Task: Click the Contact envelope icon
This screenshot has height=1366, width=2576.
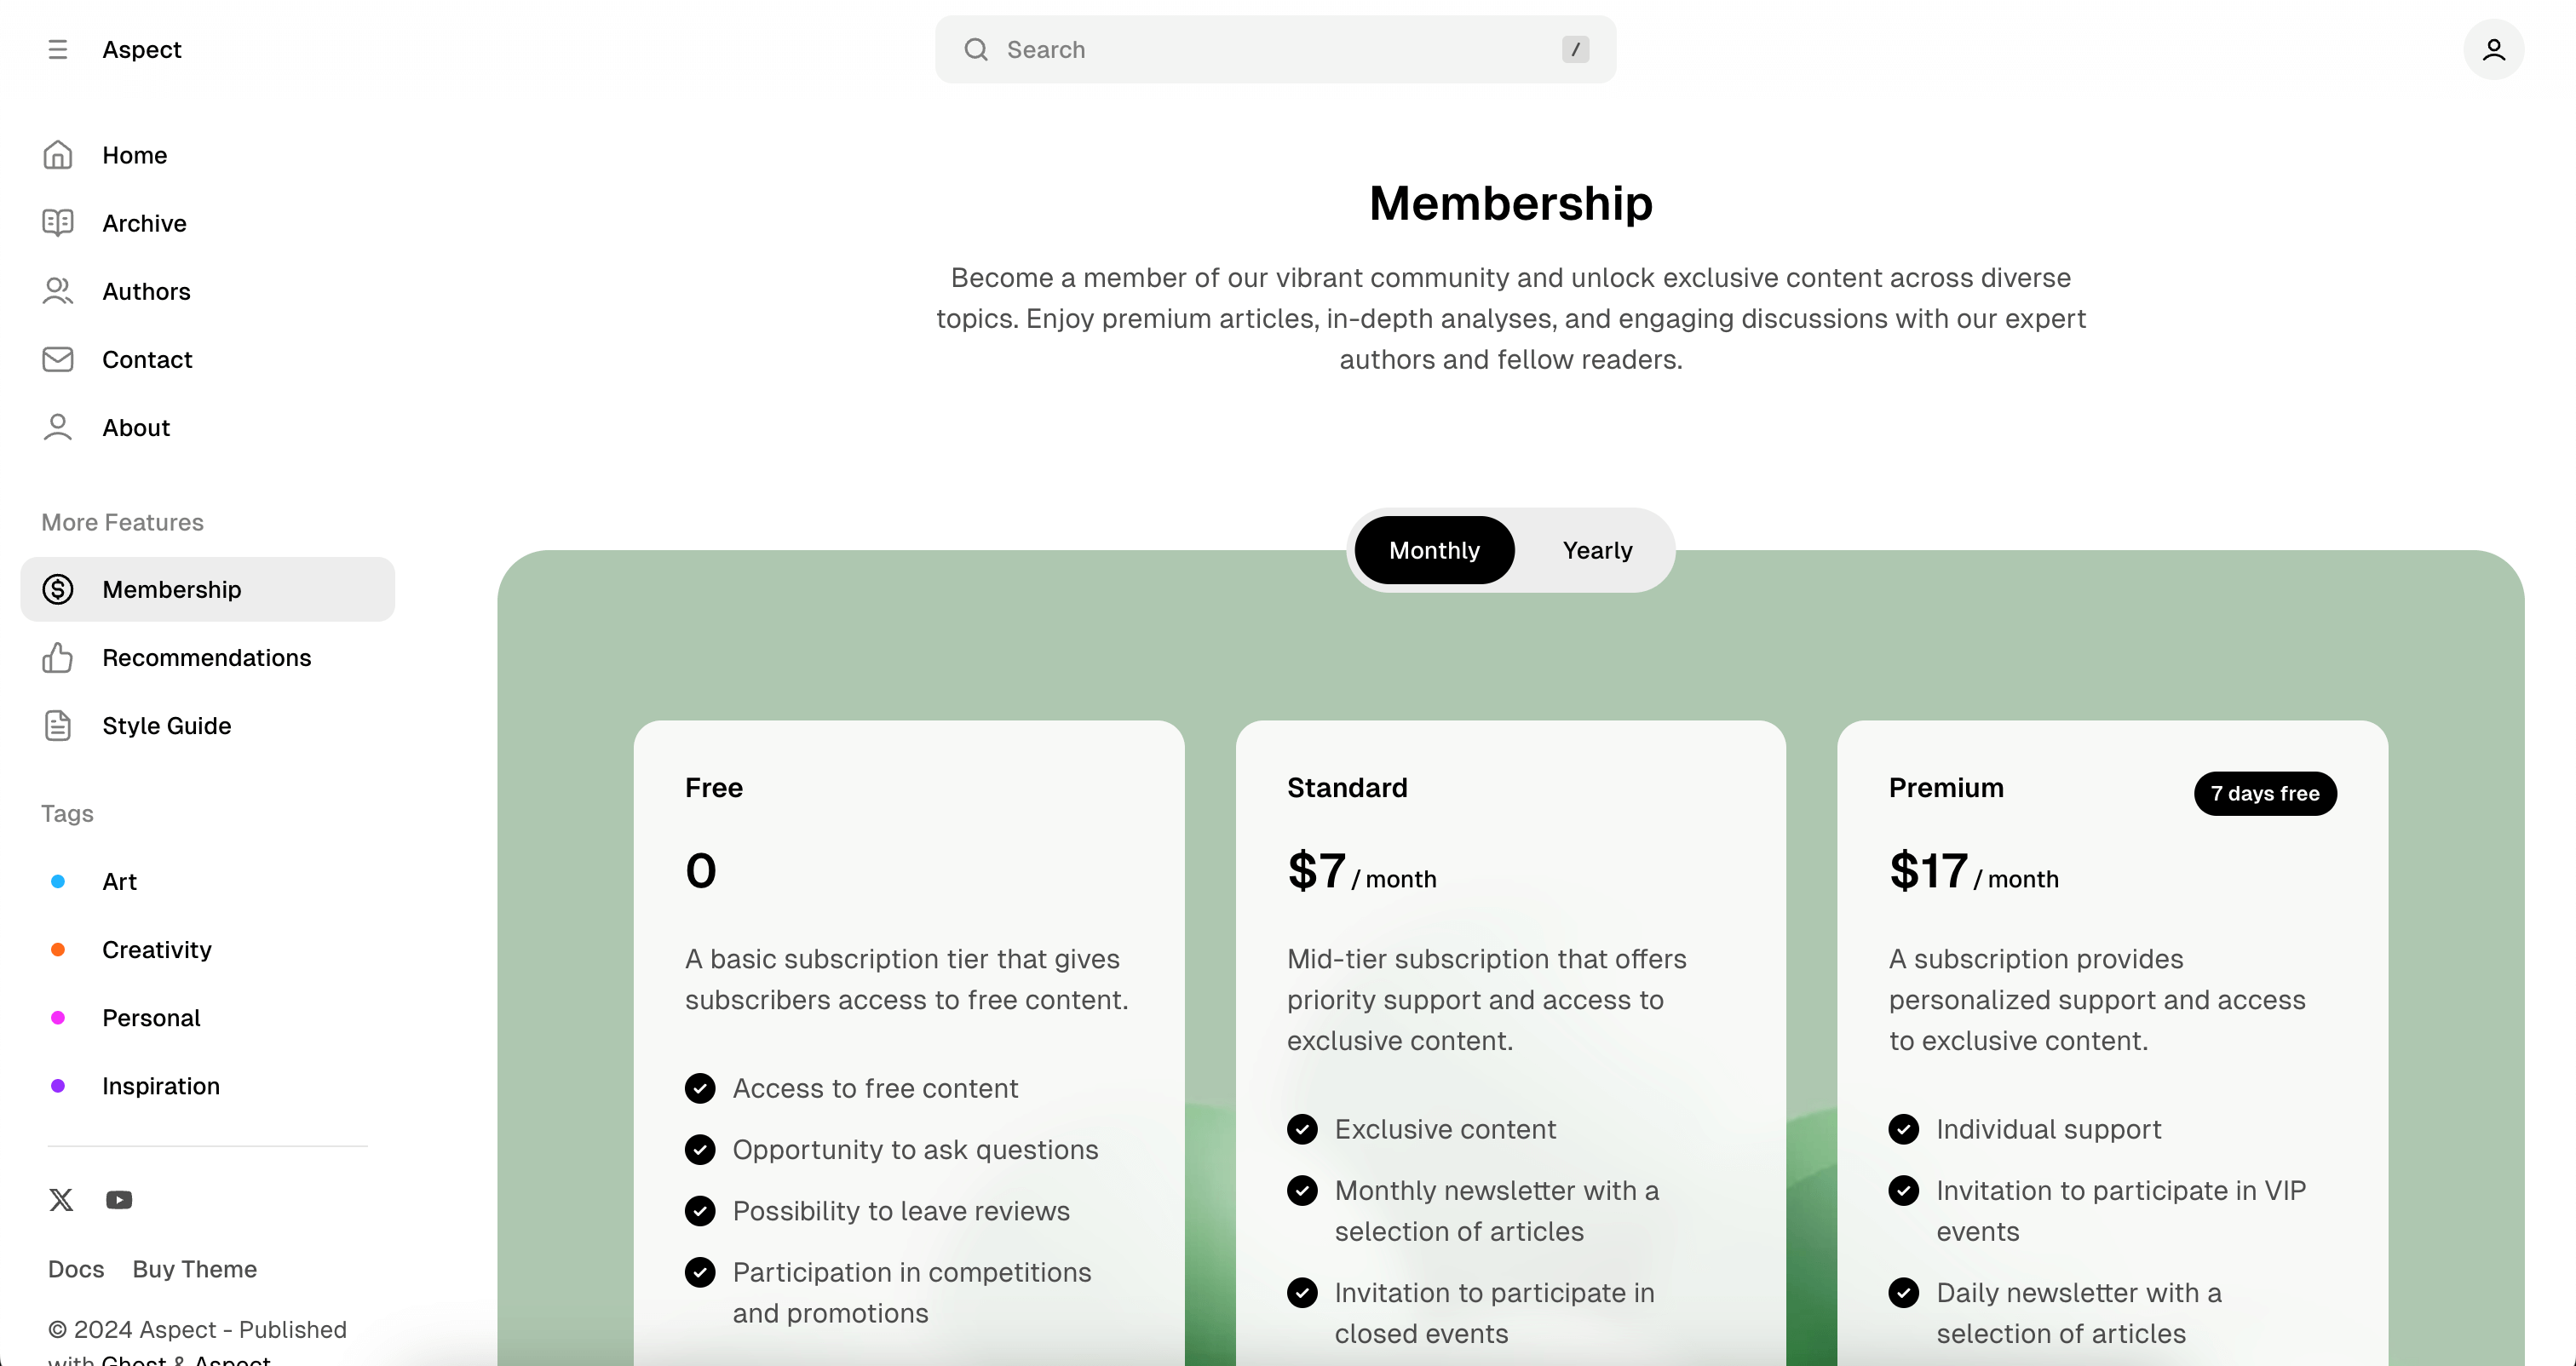Action: pos(57,359)
